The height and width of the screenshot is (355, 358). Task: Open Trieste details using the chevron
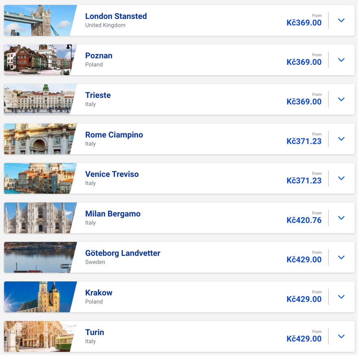pyautogui.click(x=341, y=99)
